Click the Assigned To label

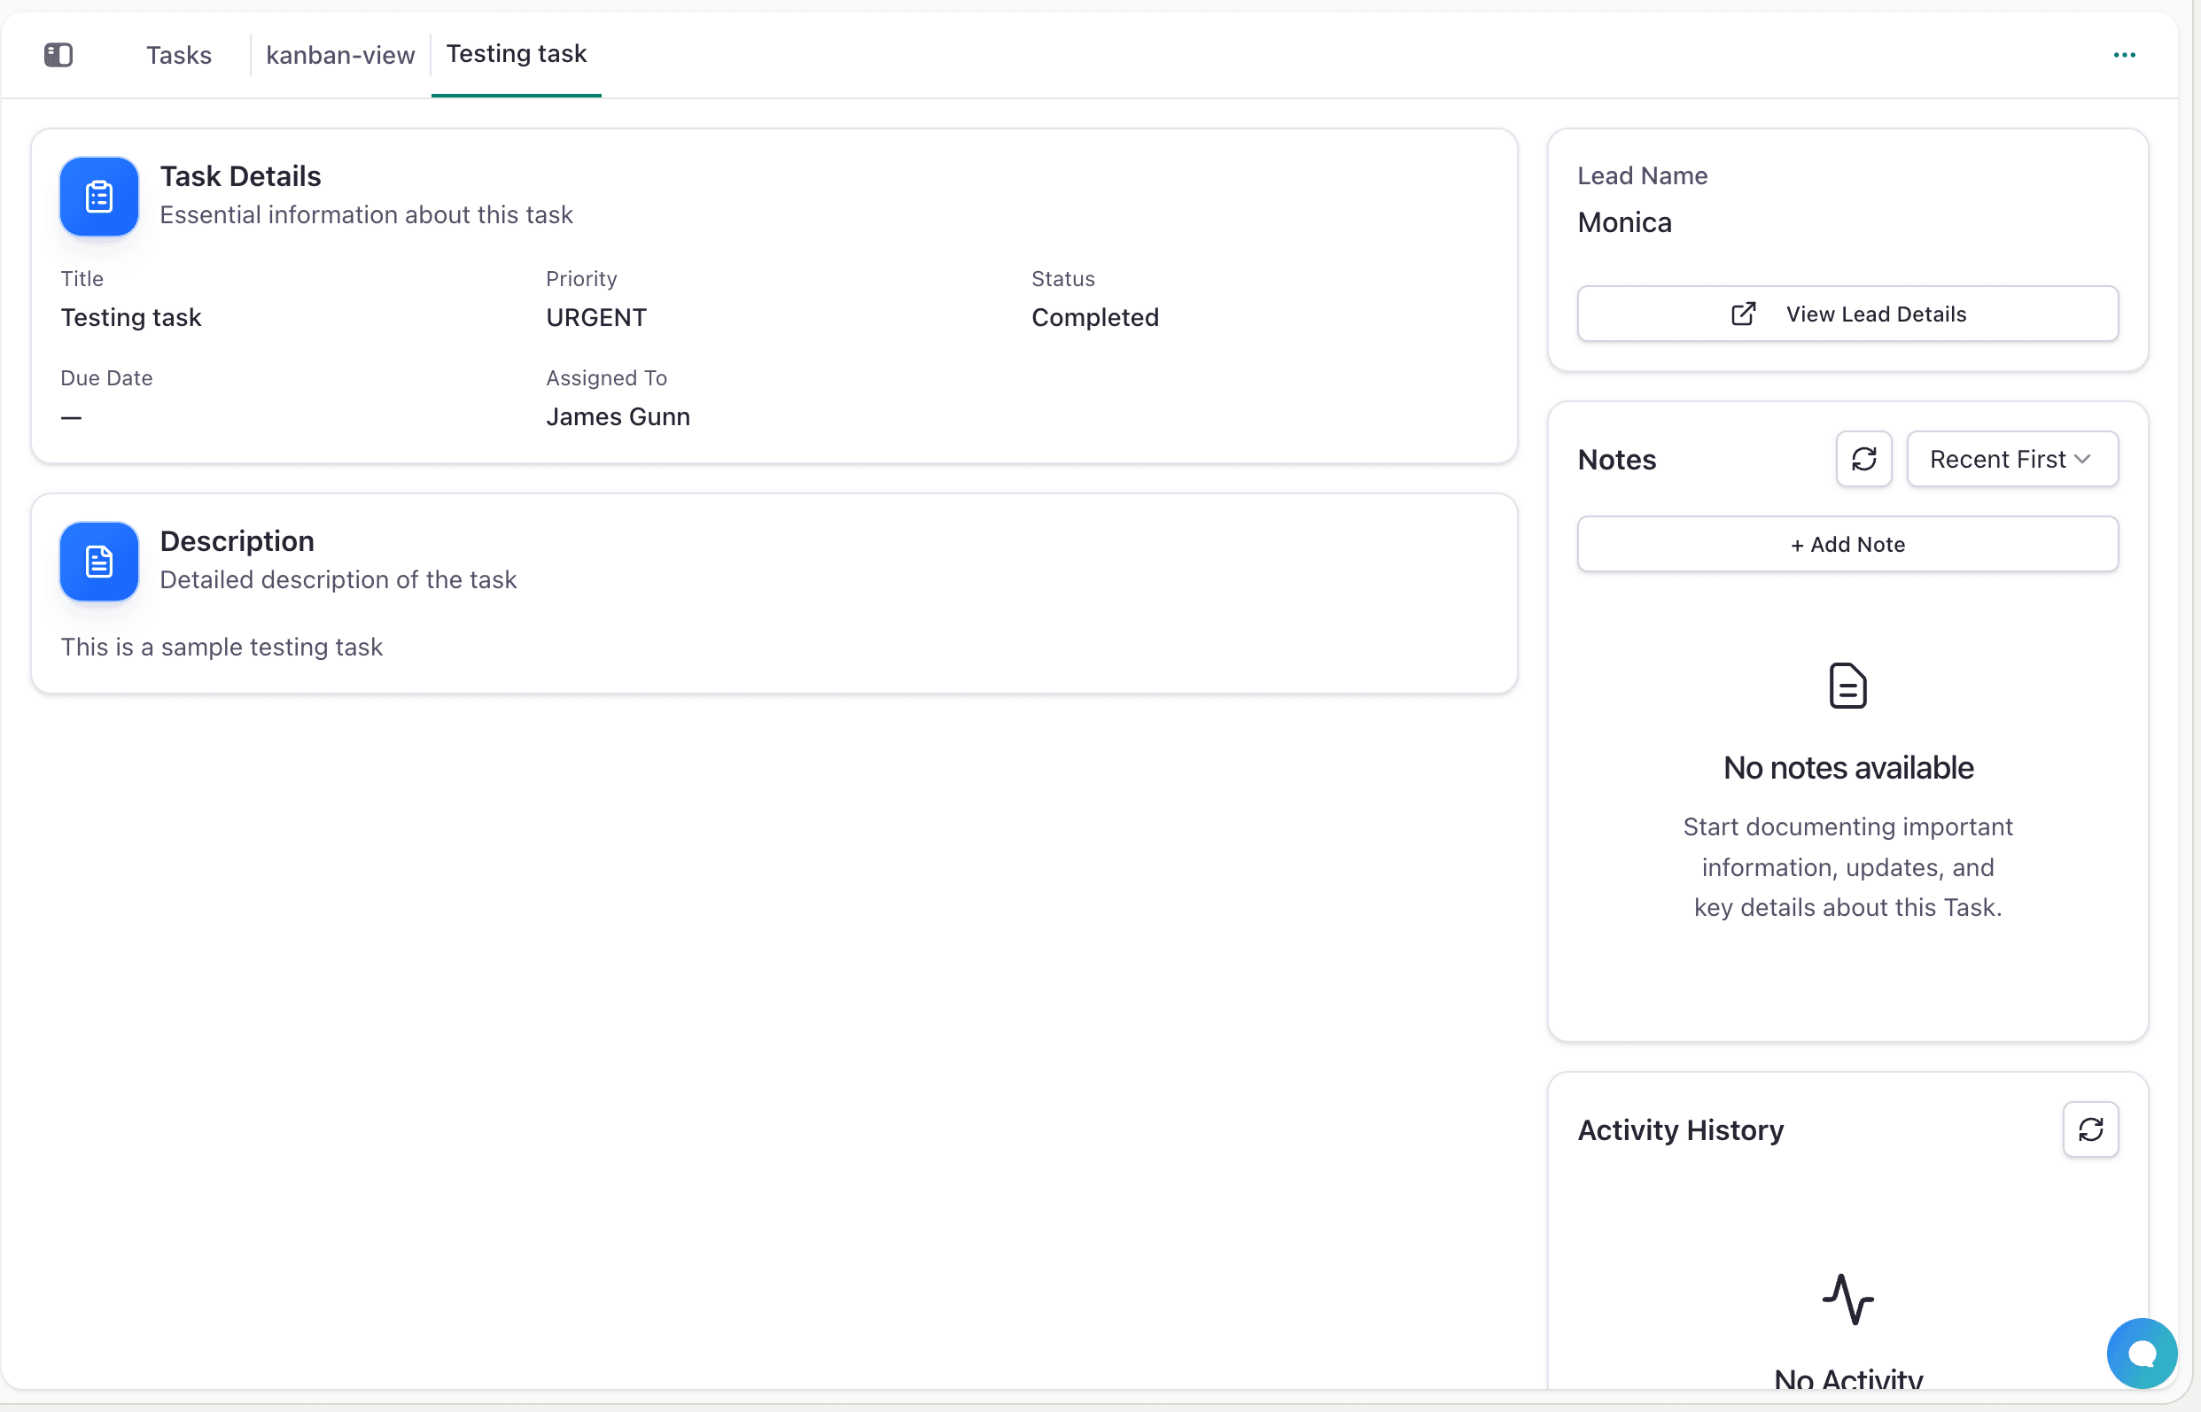[606, 377]
